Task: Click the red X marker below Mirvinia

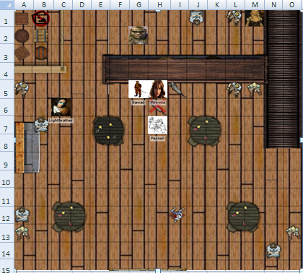Action: click(x=158, y=106)
